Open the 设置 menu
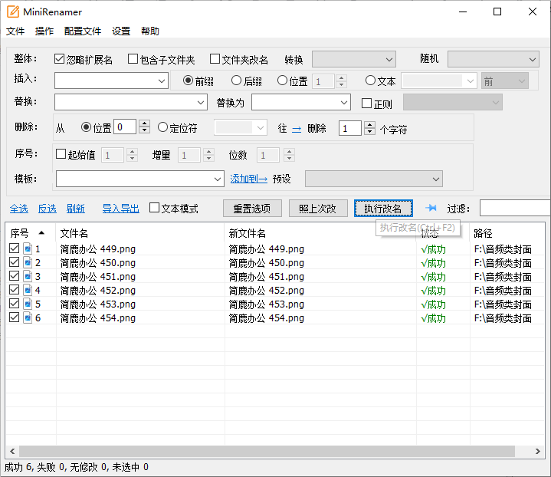Screen dimensions: 551x477 tap(121, 31)
